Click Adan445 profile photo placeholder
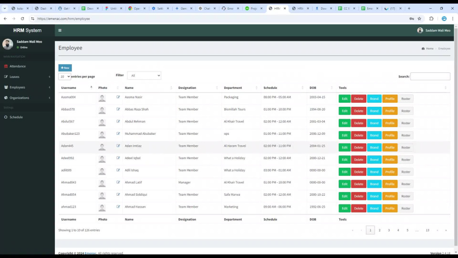458x258 pixels. [x=102, y=147]
